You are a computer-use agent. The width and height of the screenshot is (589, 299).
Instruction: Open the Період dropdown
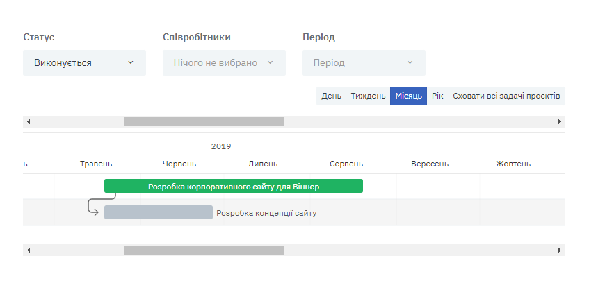click(x=364, y=63)
